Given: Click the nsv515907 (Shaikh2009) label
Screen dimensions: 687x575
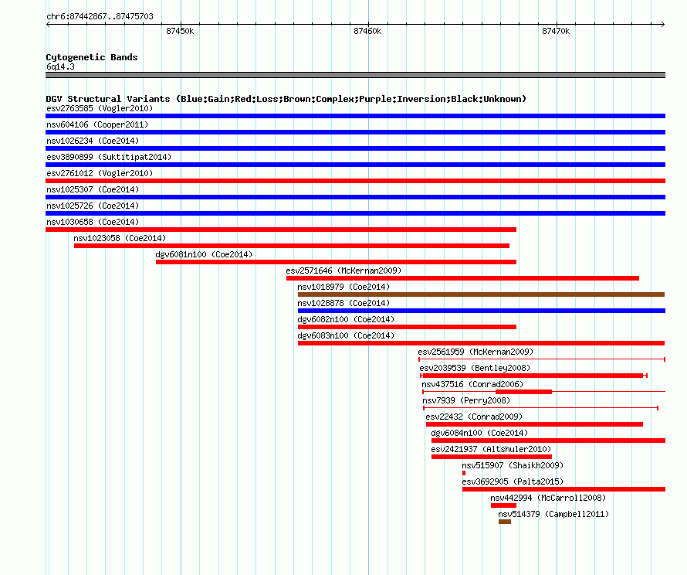Looking at the screenshot, I should click(x=513, y=465).
